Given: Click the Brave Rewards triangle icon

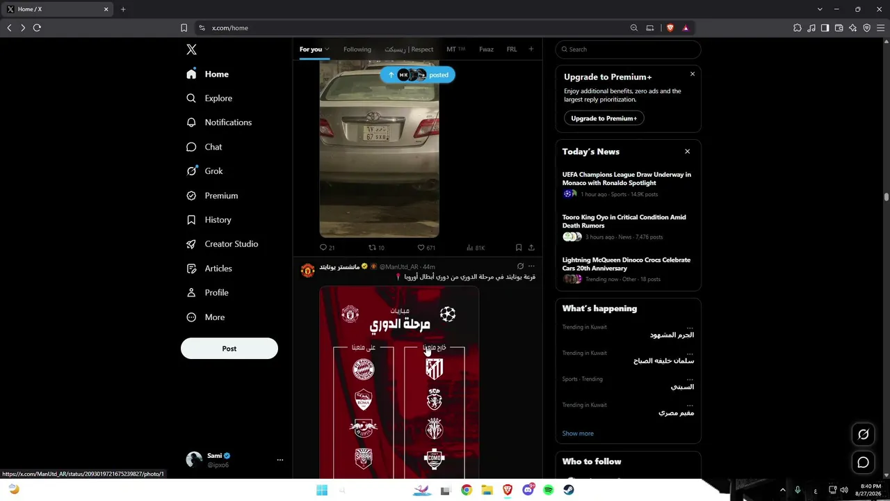Looking at the screenshot, I should coord(686,28).
